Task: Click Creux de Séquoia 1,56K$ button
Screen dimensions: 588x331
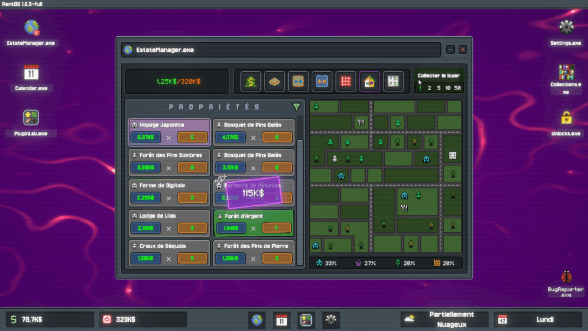Action: coord(145,258)
